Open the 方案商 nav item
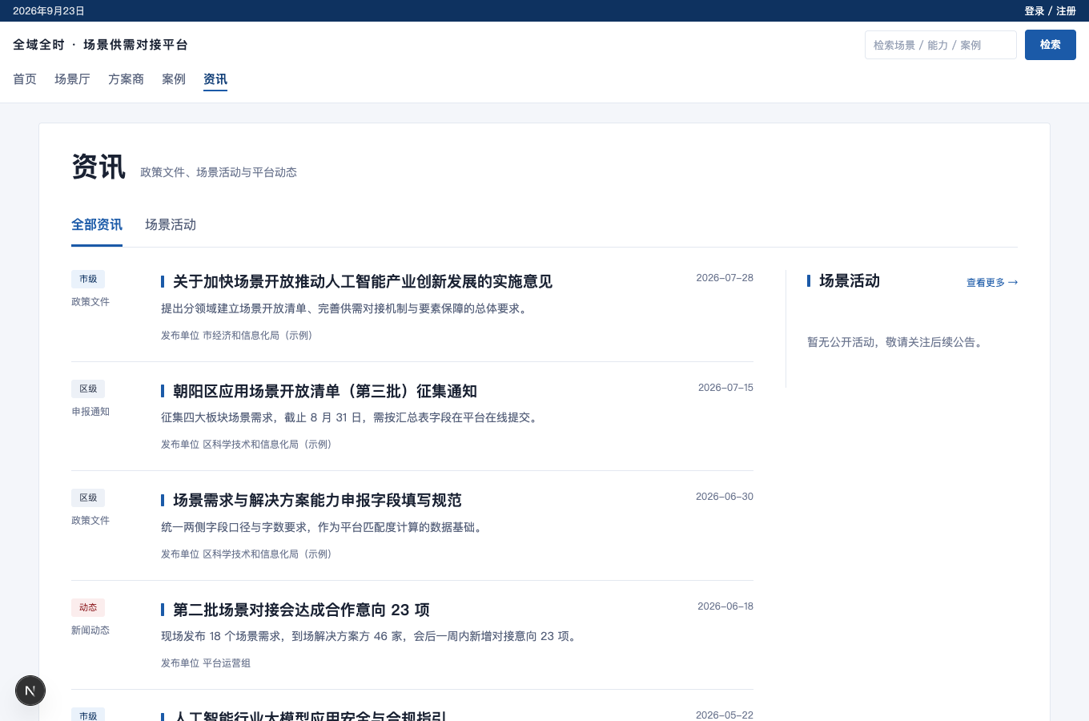 coord(126,79)
